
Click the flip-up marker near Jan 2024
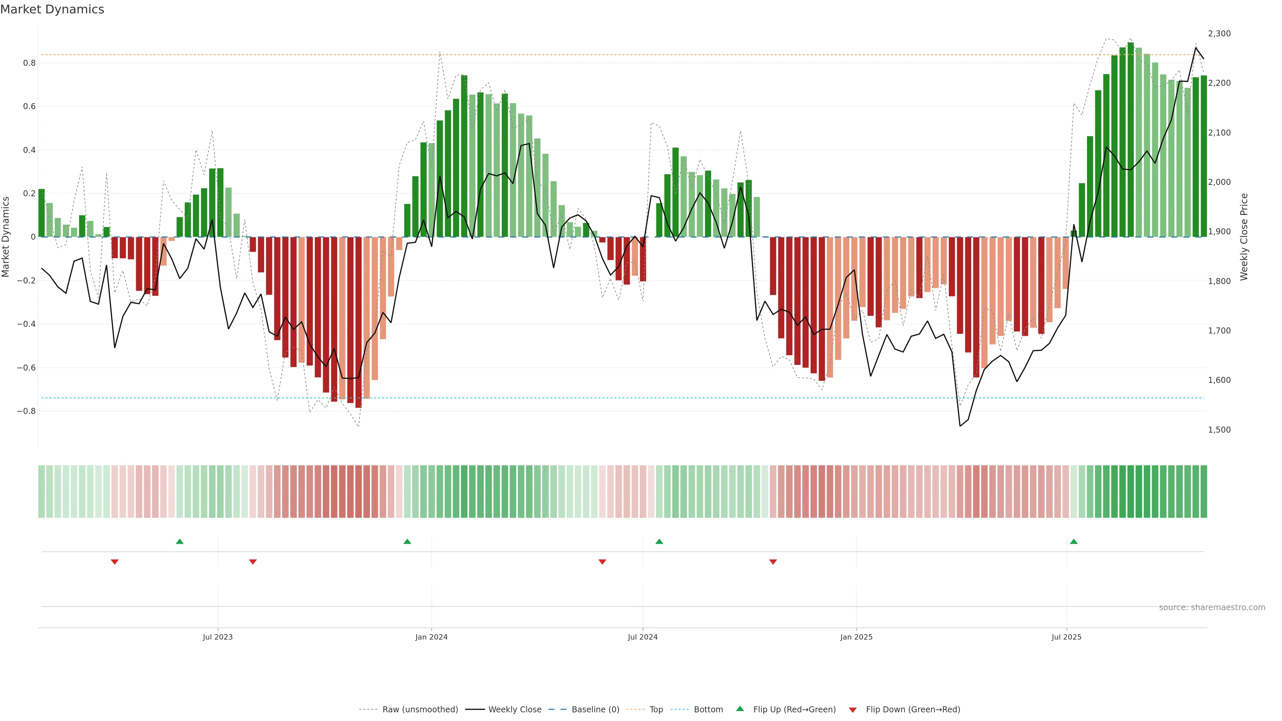click(407, 541)
